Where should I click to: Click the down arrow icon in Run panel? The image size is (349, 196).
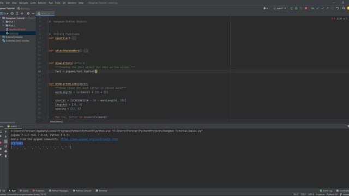tap(6, 137)
